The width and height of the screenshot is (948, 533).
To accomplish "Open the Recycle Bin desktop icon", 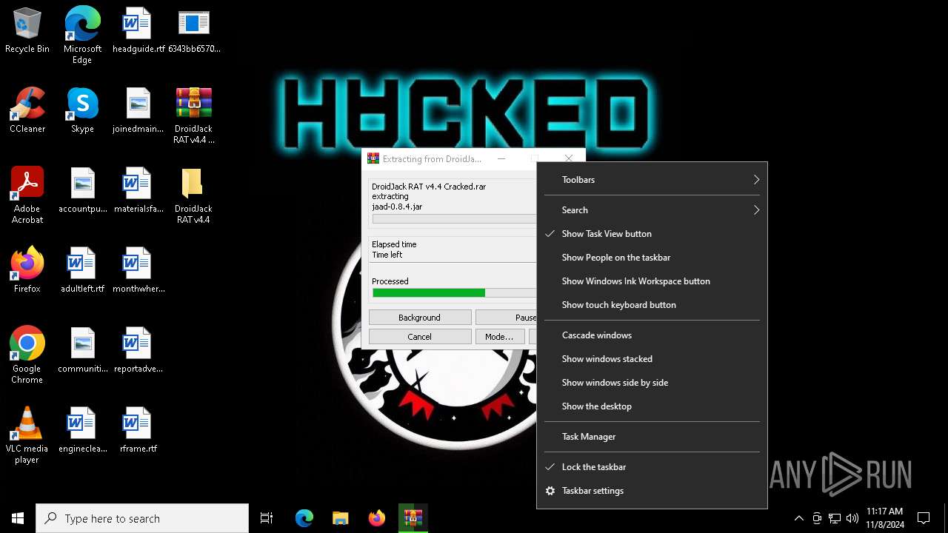I will click(x=27, y=30).
